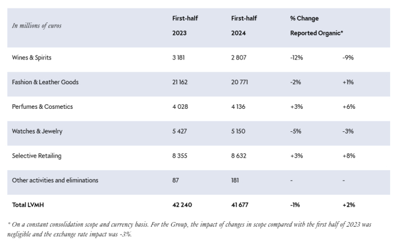
Task: Select Selective Retailing 2024 value 8 632
Action: pos(240,155)
